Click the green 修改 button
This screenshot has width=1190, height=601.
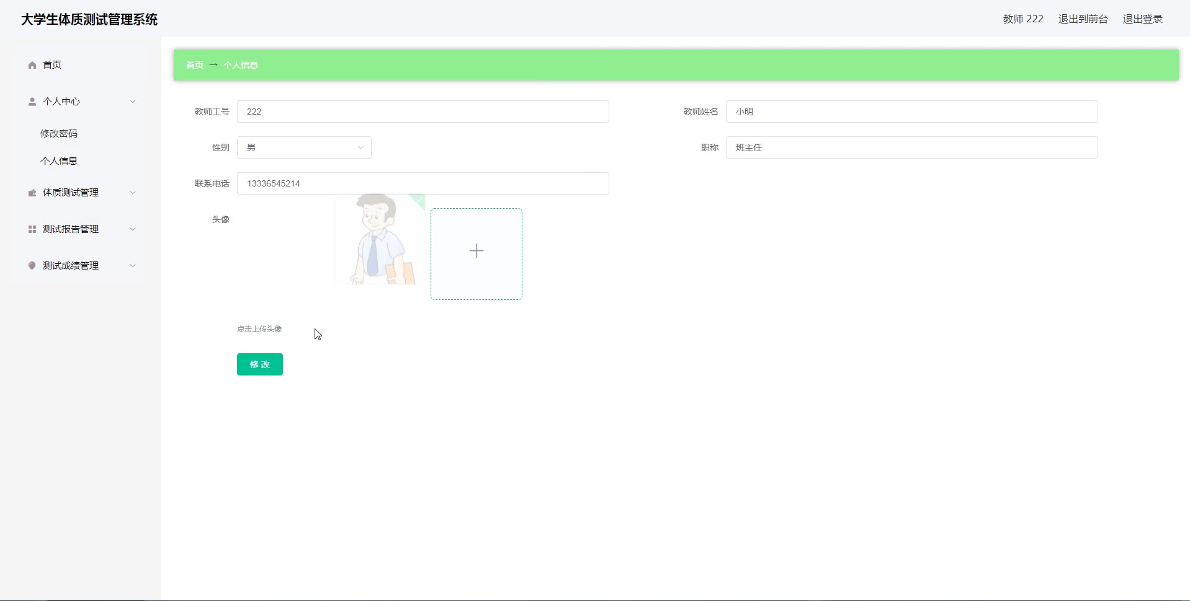point(260,364)
